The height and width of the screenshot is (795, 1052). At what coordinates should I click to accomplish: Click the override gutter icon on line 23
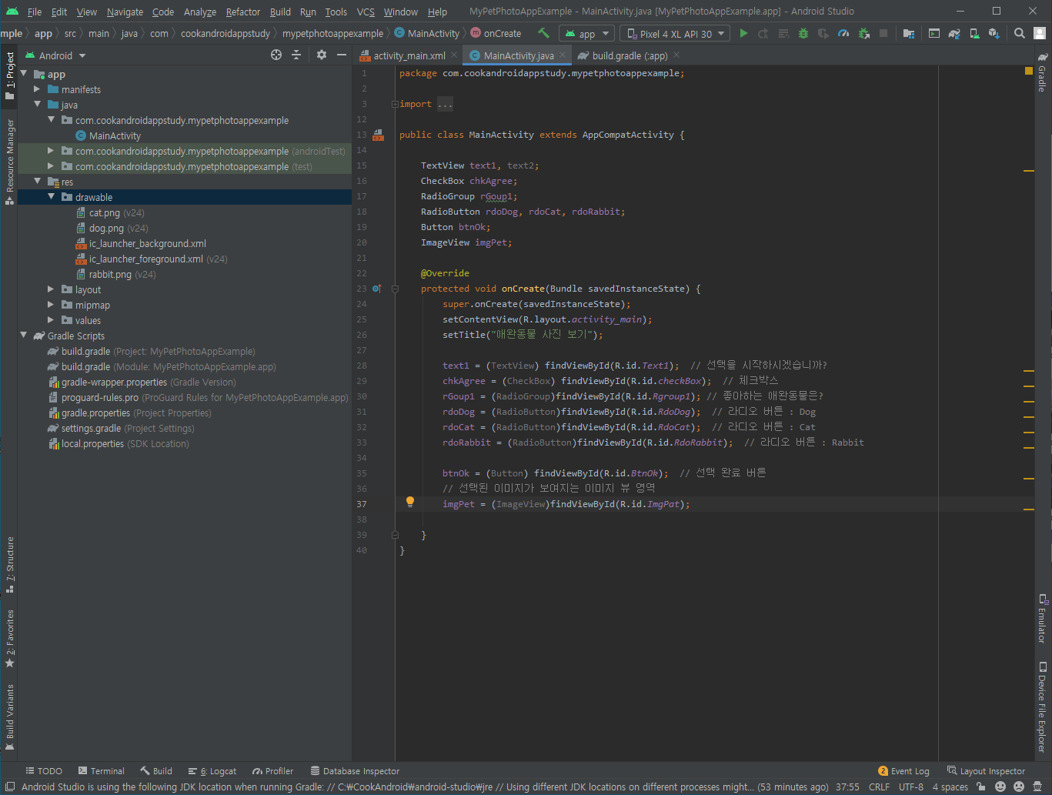click(x=376, y=289)
